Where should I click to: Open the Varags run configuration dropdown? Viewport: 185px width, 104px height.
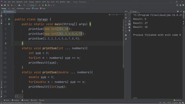point(32,5)
